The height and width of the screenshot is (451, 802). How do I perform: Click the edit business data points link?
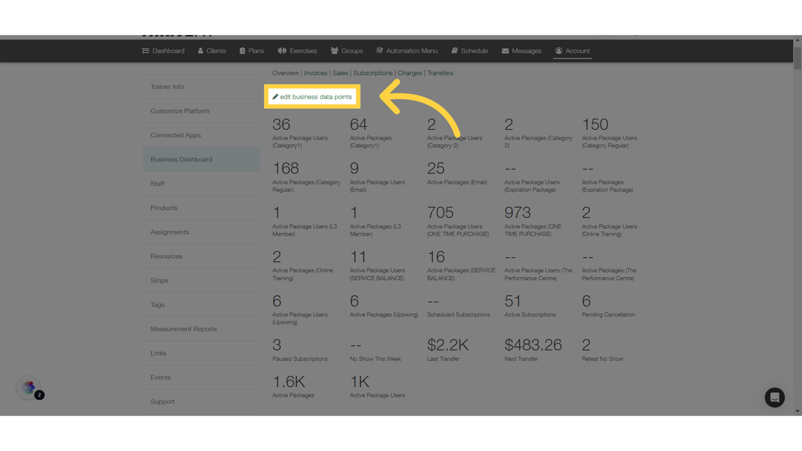pyautogui.click(x=315, y=96)
